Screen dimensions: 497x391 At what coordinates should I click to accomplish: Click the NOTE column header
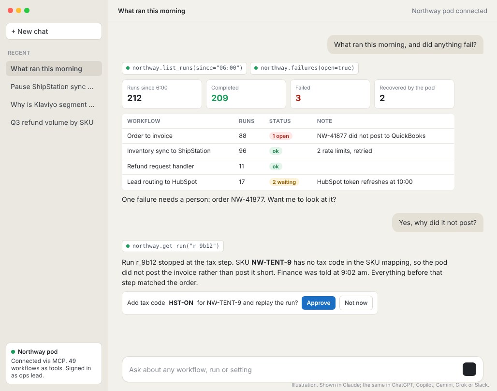[x=324, y=121]
